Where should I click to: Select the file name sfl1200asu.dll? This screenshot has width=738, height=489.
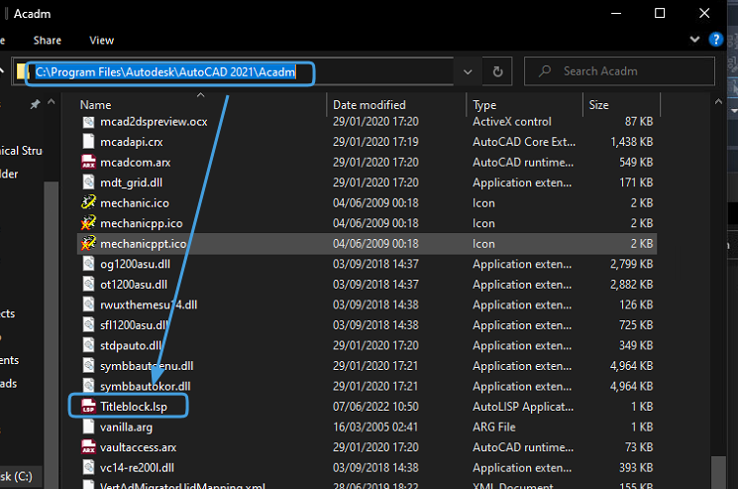coord(134,325)
